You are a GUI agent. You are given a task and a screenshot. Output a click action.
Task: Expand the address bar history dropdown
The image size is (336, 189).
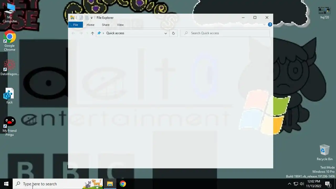click(166, 33)
